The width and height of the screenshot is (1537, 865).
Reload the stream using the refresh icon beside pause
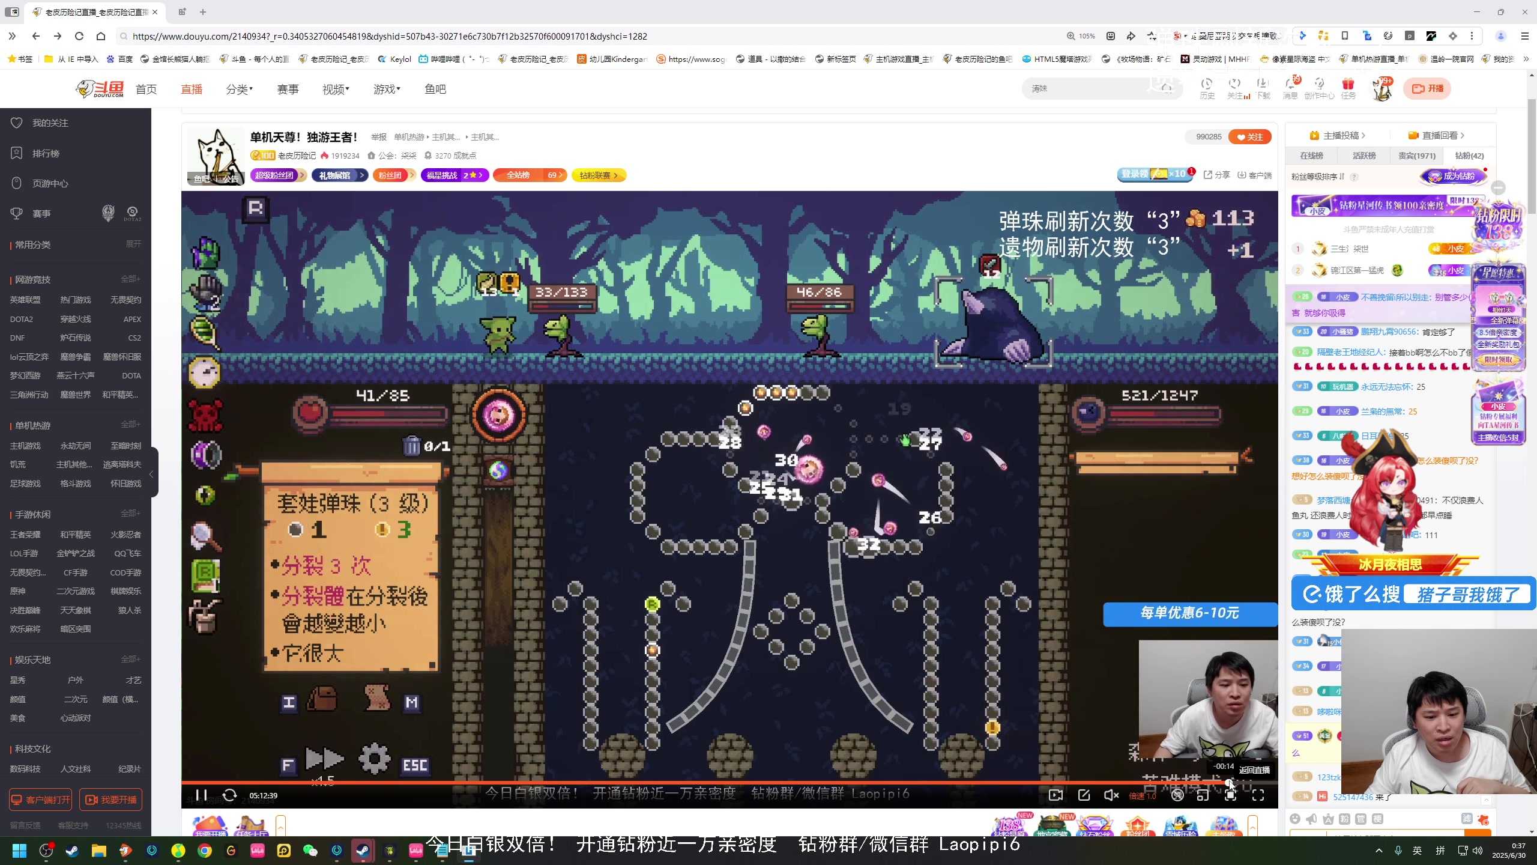[229, 795]
